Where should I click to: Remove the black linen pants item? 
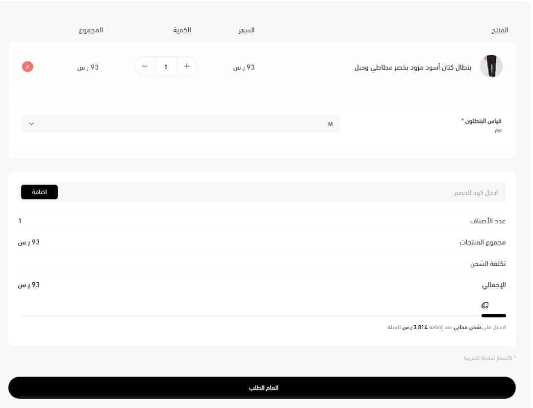pyautogui.click(x=27, y=67)
